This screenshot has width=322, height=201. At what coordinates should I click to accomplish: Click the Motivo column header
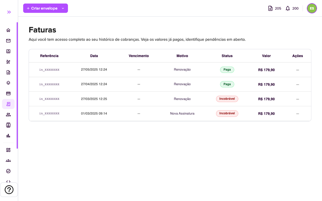(x=182, y=56)
